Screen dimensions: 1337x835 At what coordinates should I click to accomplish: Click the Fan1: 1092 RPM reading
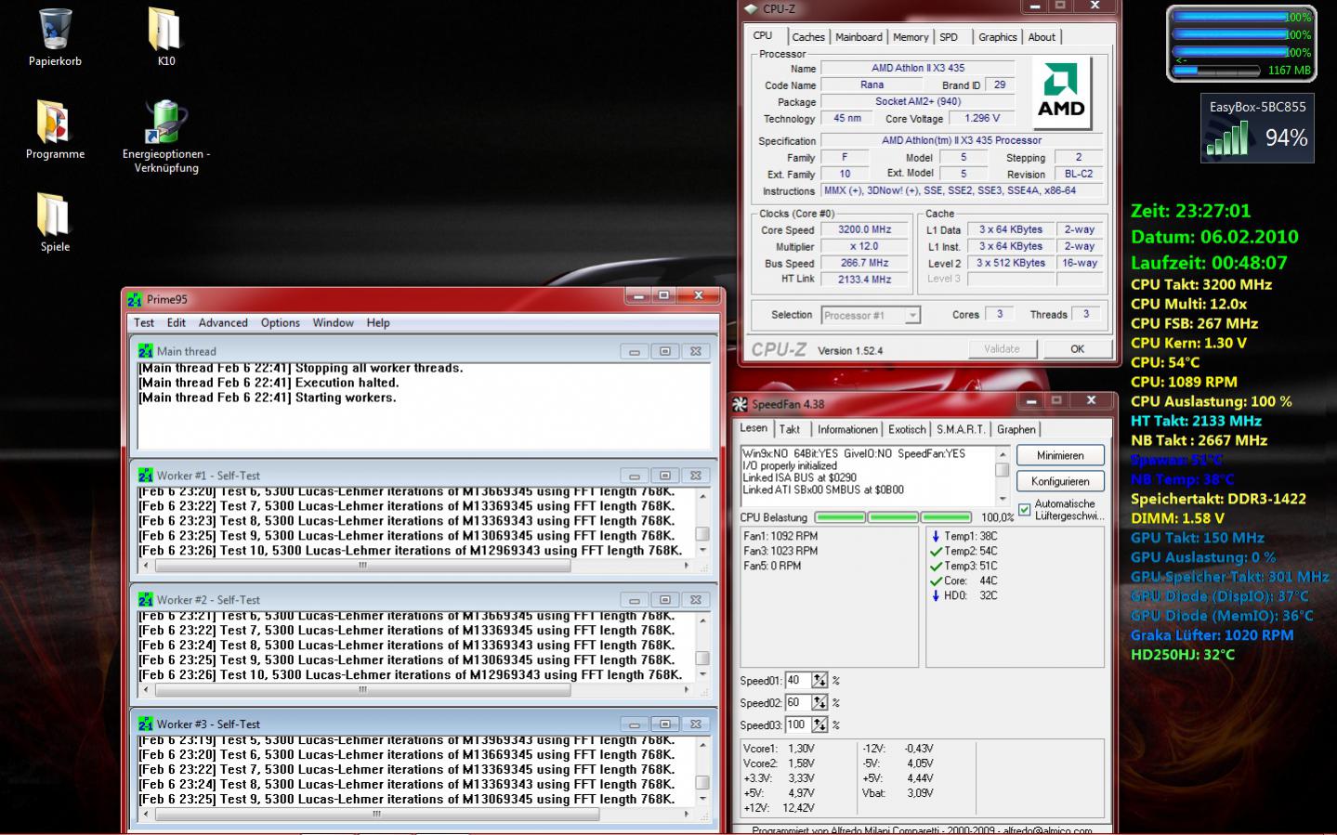pos(780,536)
